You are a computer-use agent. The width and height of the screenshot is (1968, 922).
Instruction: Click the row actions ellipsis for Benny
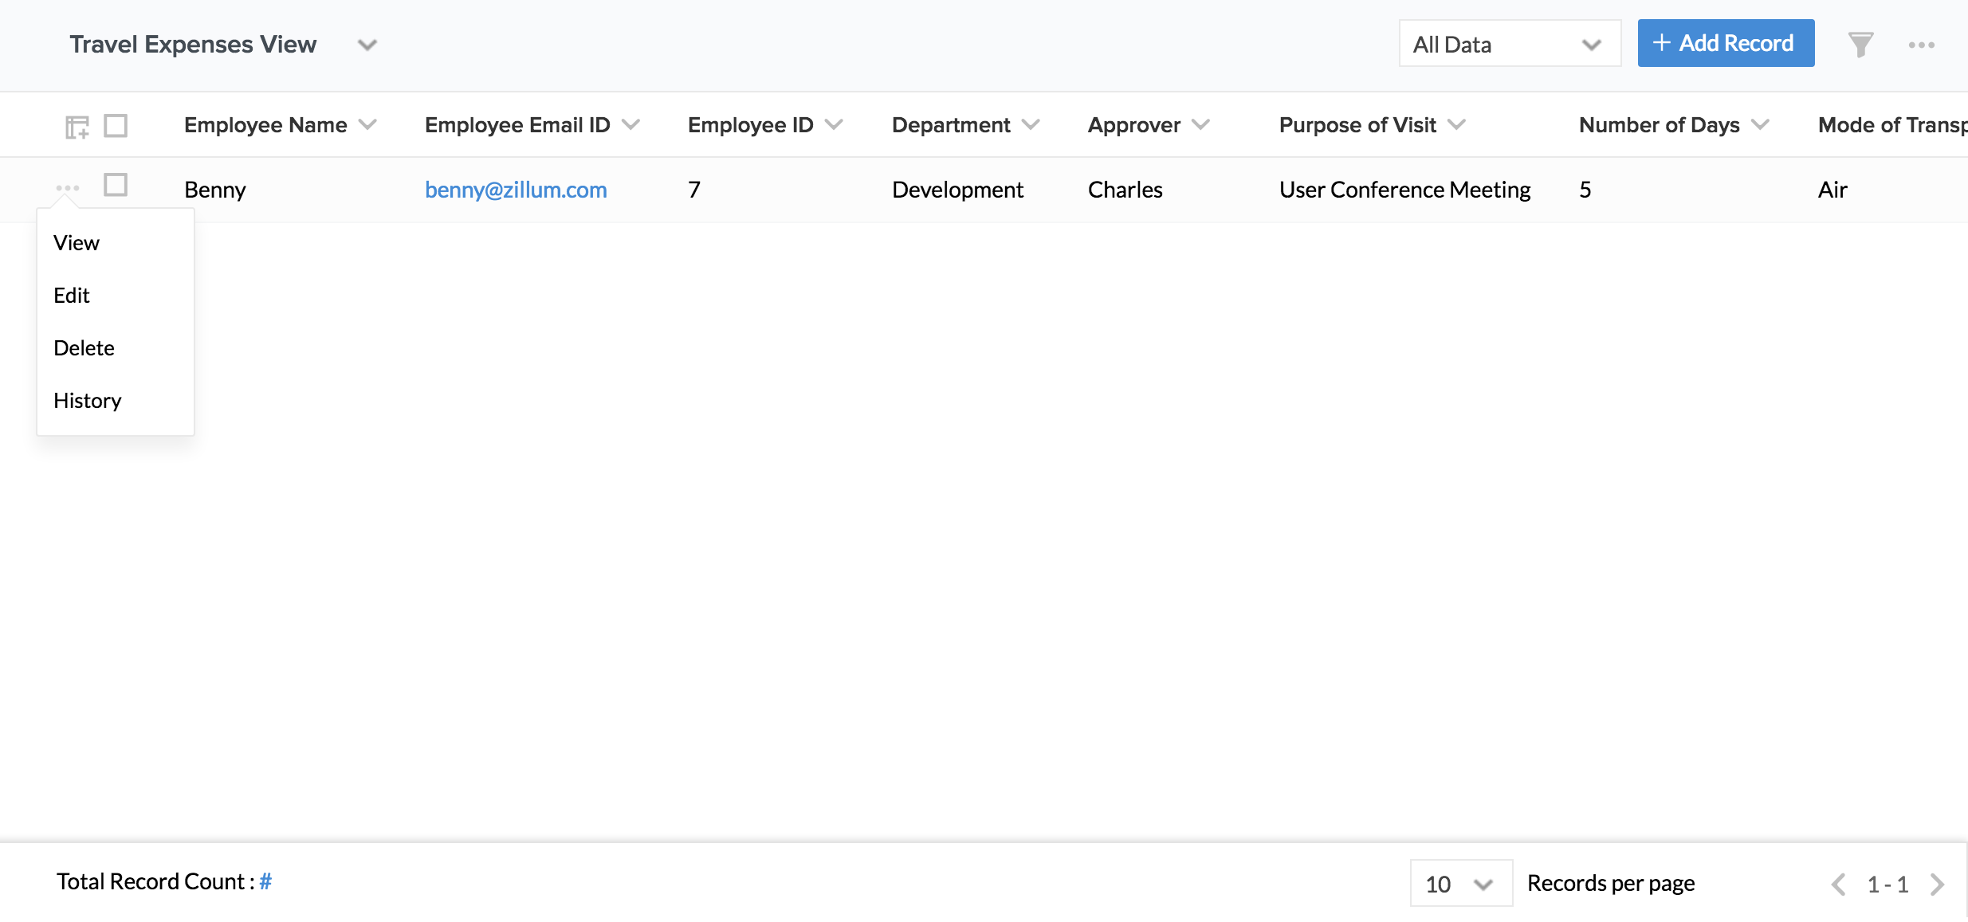click(68, 188)
